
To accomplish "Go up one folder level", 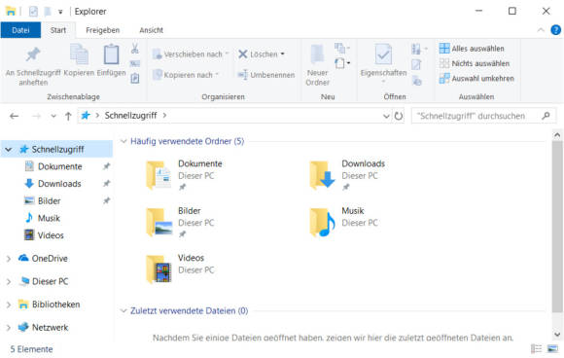I will [68, 116].
